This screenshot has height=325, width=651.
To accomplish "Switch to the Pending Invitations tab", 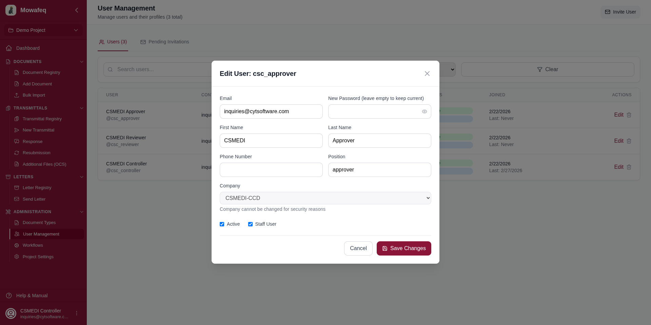I will (165, 42).
